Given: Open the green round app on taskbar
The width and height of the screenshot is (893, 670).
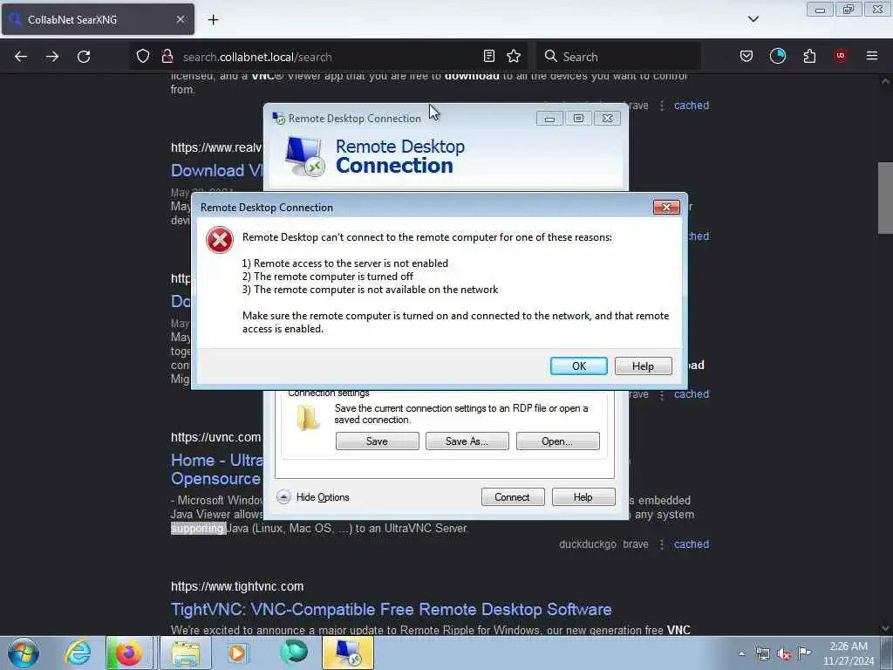Looking at the screenshot, I should [x=294, y=653].
